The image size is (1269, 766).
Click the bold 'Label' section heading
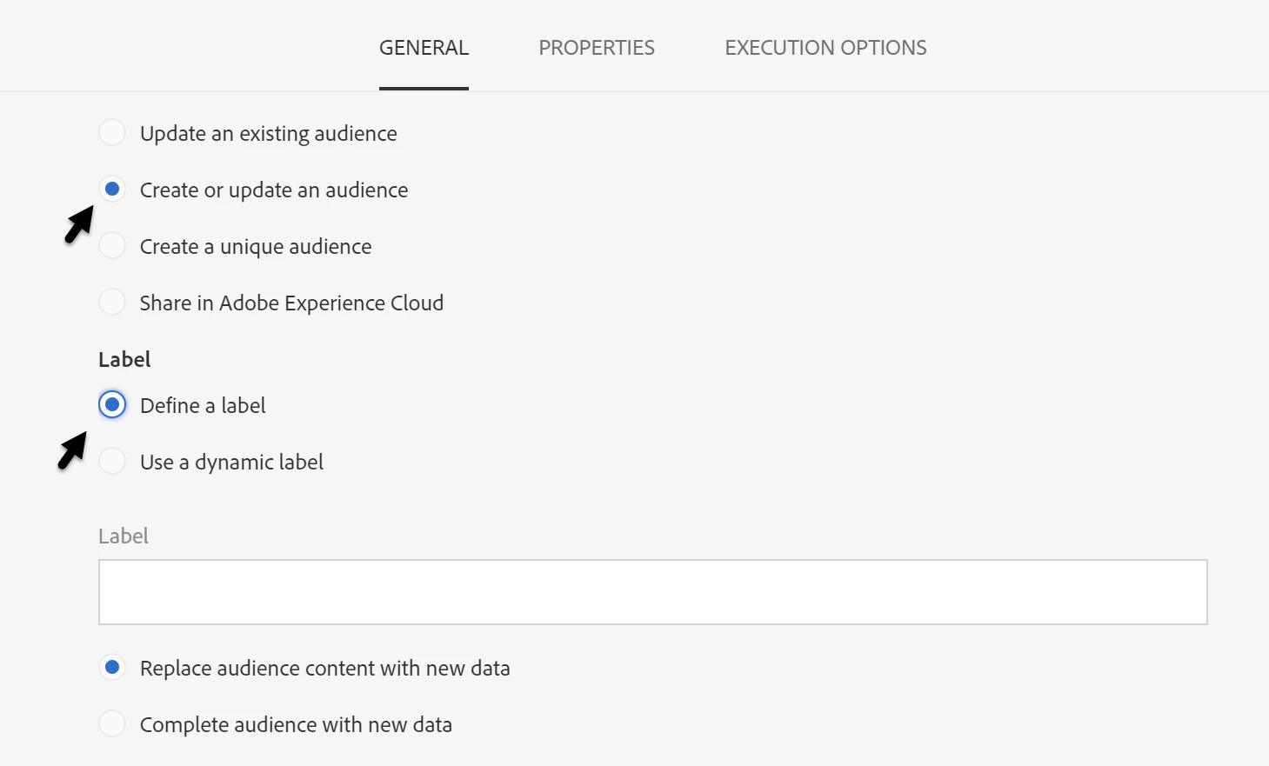(124, 360)
